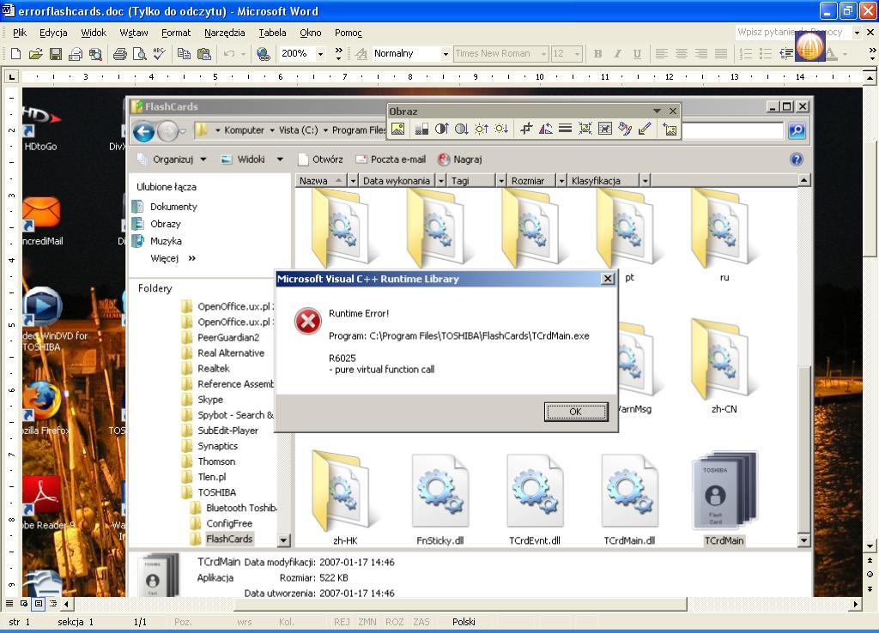The image size is (879, 633).
Task: Toggle Underline formatting
Action: pos(638,54)
